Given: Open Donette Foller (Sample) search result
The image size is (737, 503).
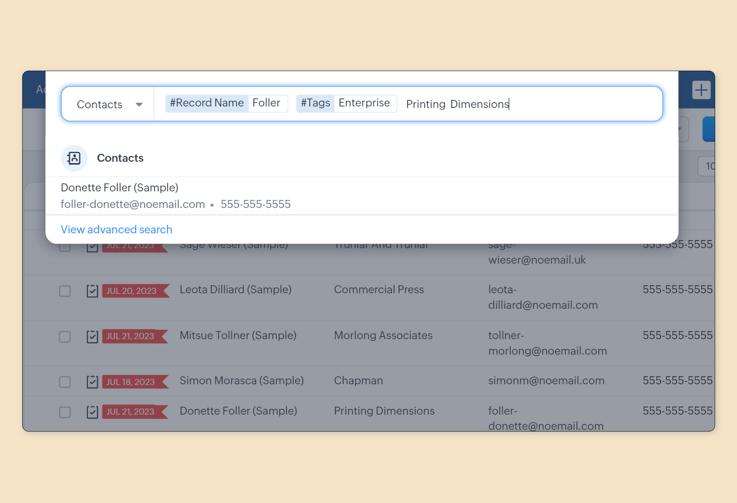Looking at the screenshot, I should [x=119, y=188].
